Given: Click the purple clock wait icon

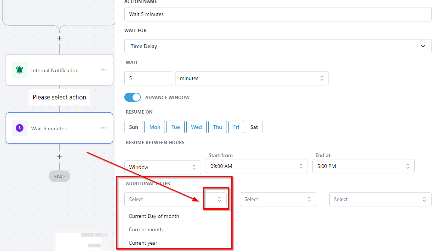Looking at the screenshot, I should 19,128.
